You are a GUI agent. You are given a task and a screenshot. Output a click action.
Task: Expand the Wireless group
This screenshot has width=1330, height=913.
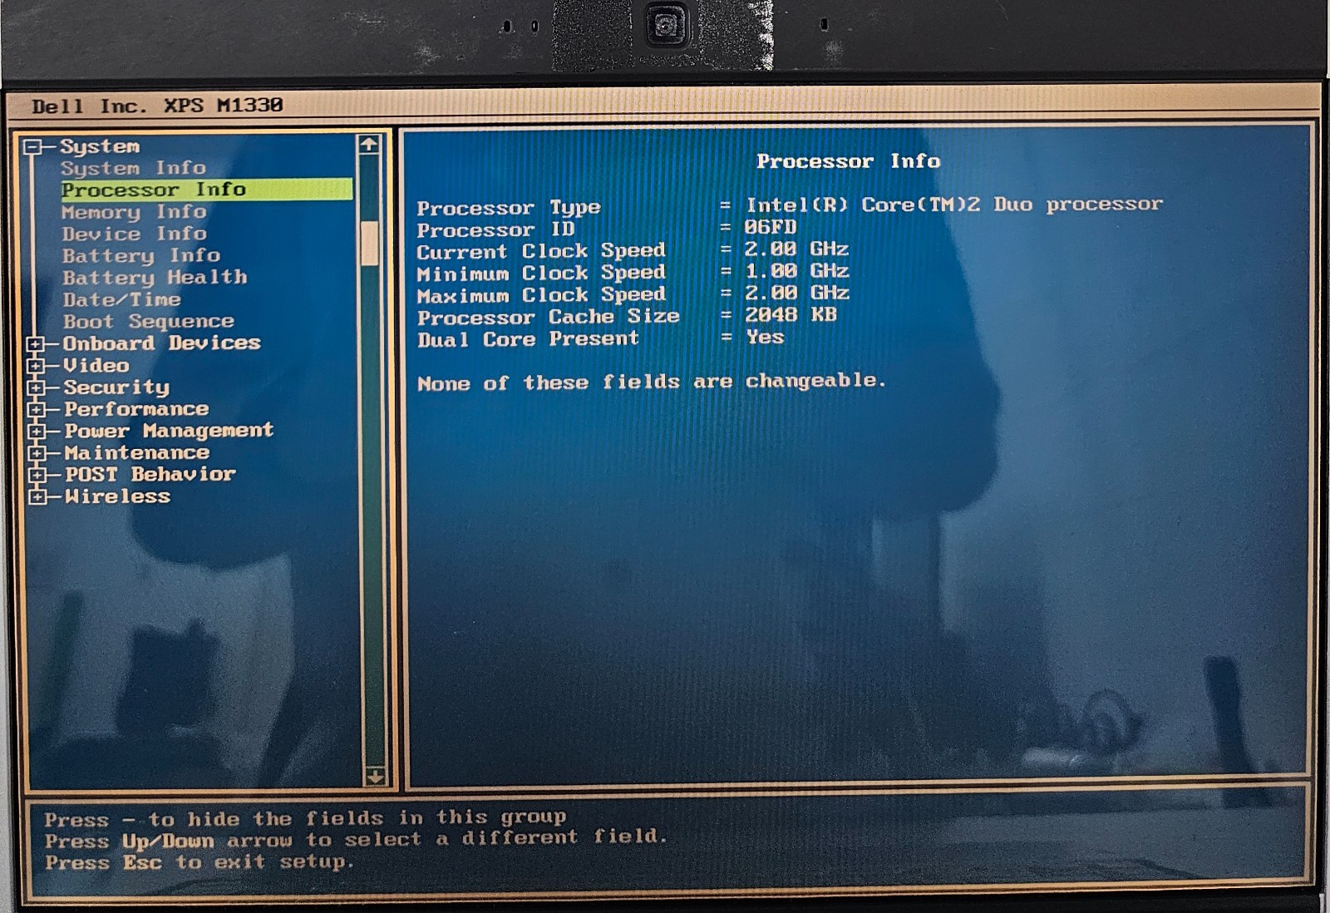click(x=36, y=497)
